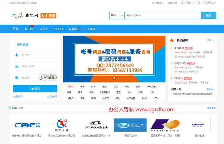Click the central 帐号问题 banner image
This screenshot has height=144, width=224.
click(x=114, y=59)
